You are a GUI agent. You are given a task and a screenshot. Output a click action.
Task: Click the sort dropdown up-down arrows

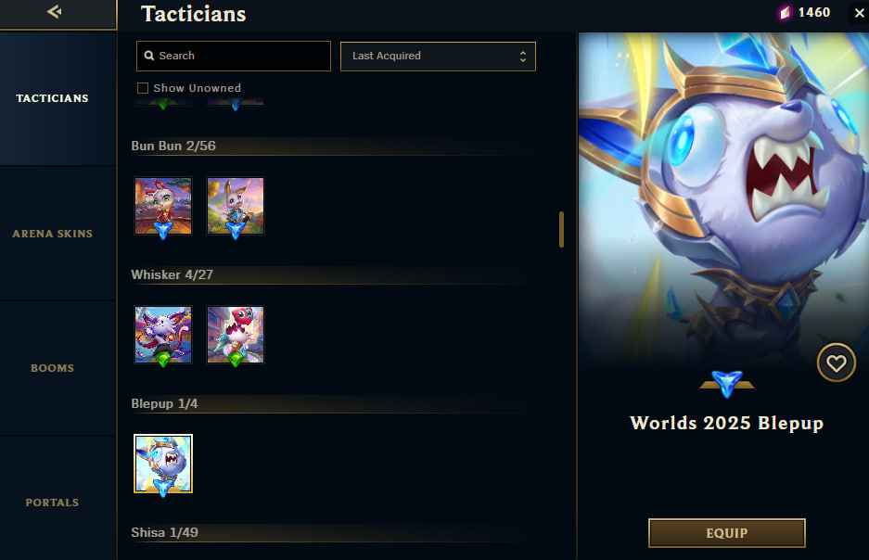(x=523, y=56)
